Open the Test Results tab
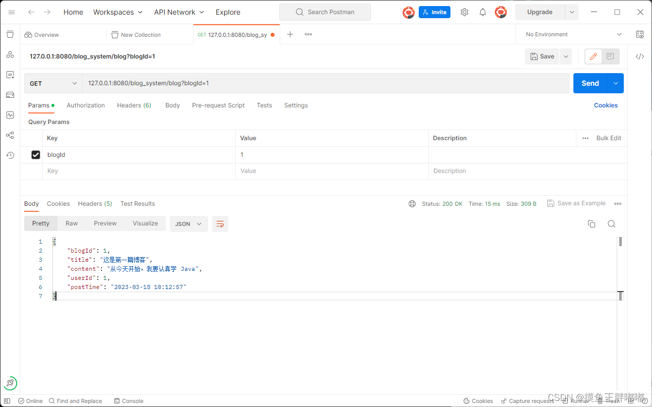The image size is (652, 407). [x=138, y=204]
